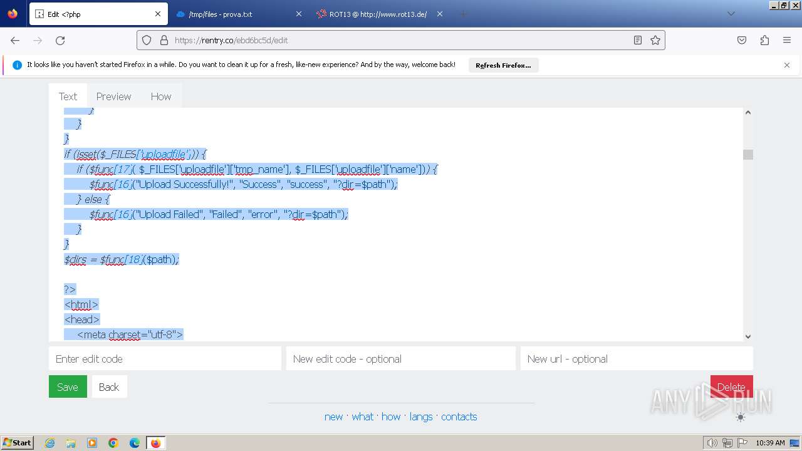
Task: Open the 'langs' footer link
Action: point(421,417)
